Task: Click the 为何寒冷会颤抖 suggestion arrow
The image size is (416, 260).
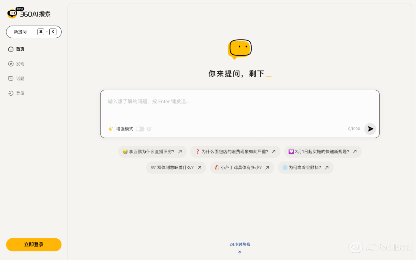Action: (x=327, y=167)
